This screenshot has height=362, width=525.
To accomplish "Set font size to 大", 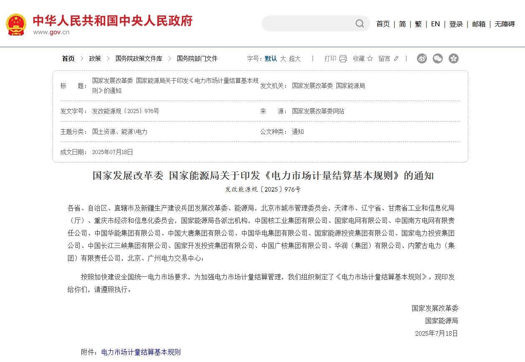I will tap(283, 58).
